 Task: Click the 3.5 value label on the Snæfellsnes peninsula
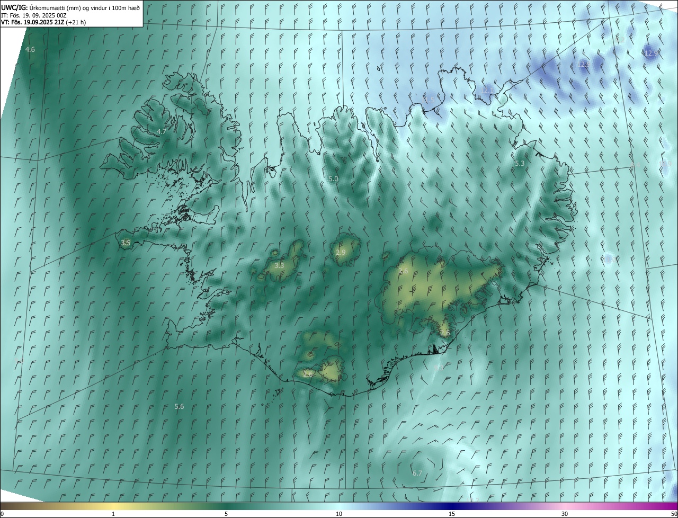pos(126,243)
